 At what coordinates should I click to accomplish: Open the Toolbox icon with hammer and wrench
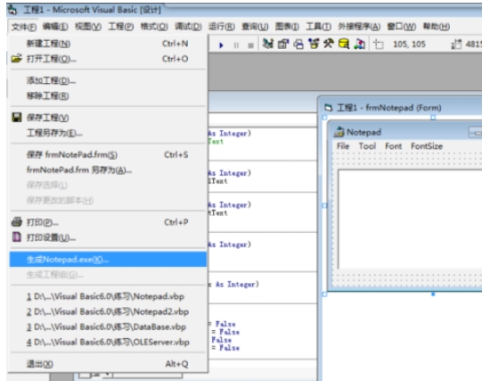coord(329,44)
